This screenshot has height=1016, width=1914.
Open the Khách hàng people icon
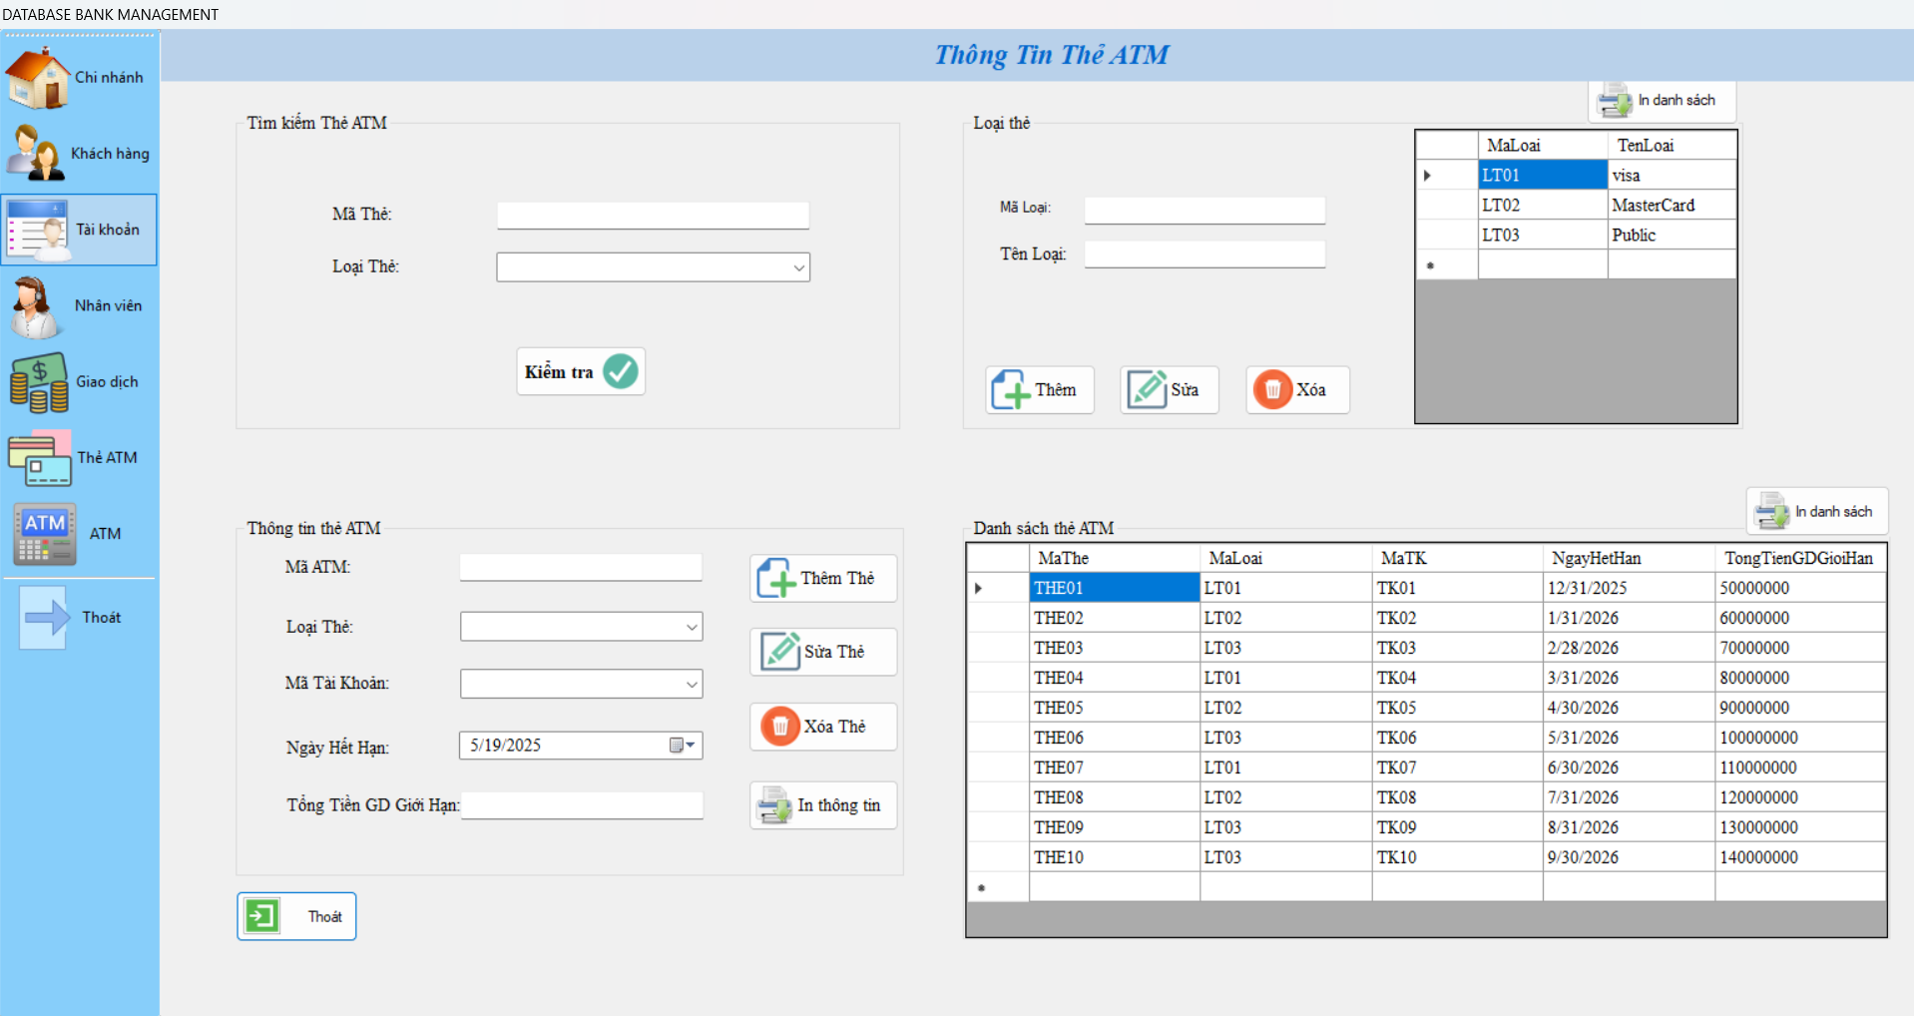point(36,154)
